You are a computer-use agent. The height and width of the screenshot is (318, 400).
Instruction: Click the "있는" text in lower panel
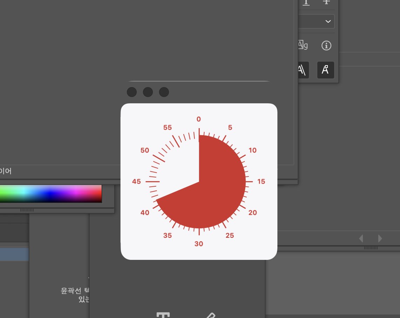pyautogui.click(x=84, y=299)
